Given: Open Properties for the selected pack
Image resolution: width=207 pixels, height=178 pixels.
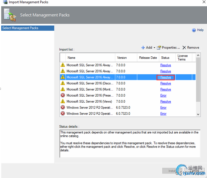Looking at the screenshot, I should click(169, 48).
